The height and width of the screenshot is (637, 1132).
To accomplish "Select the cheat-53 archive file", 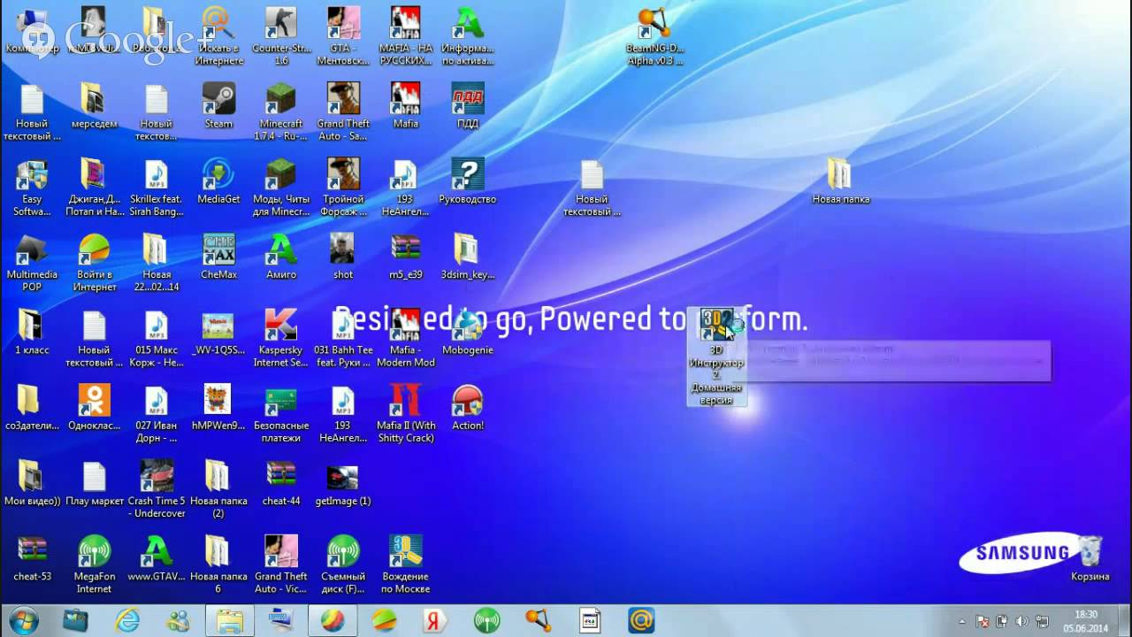I will (32, 557).
